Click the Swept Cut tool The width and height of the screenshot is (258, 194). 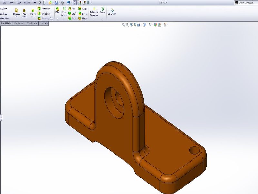point(44,9)
